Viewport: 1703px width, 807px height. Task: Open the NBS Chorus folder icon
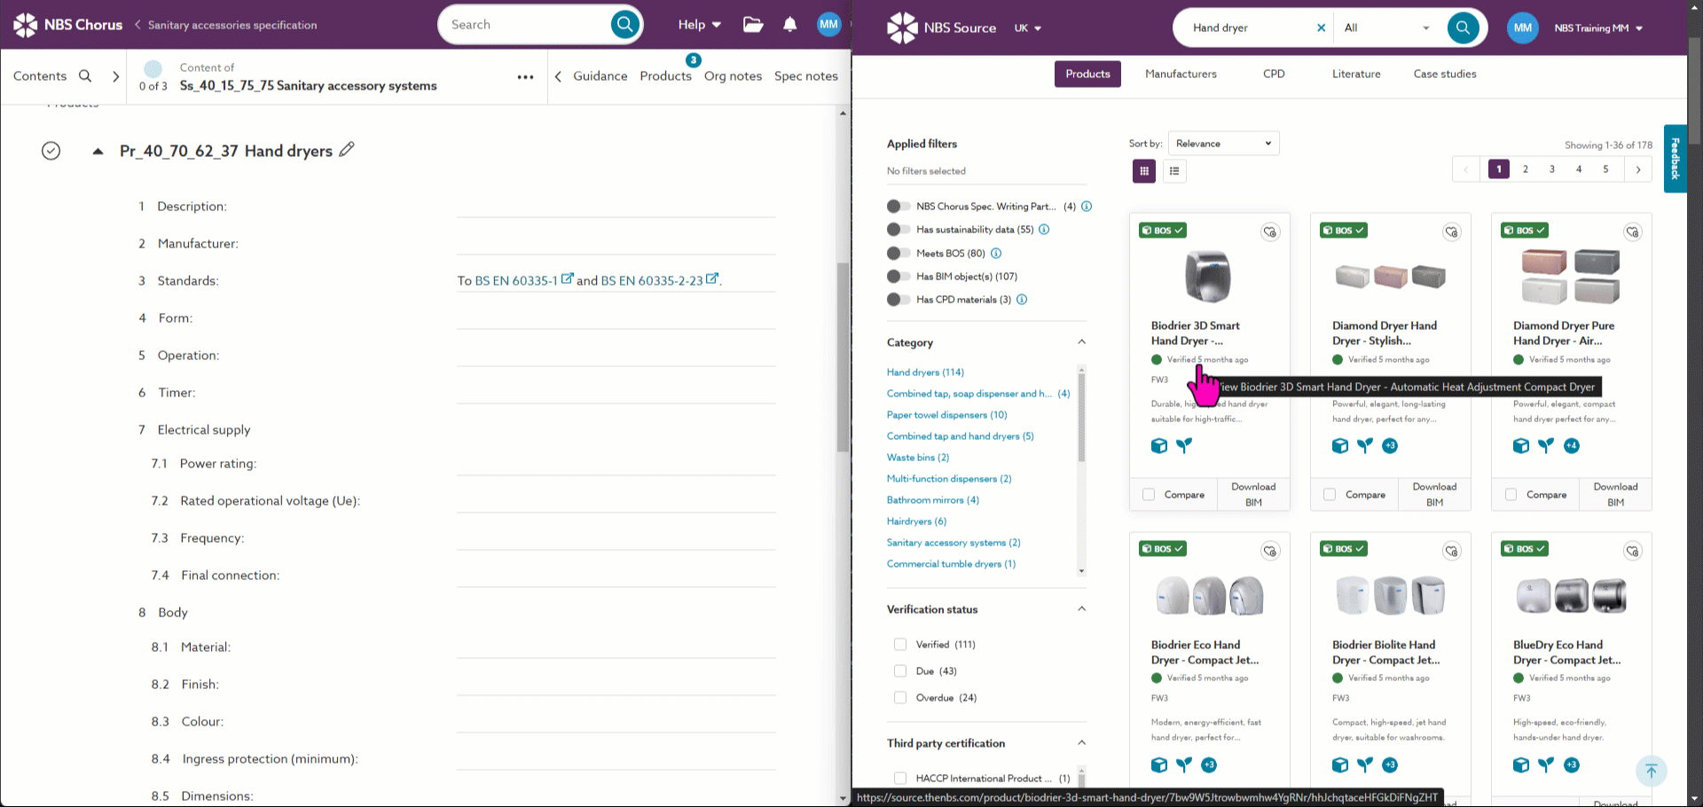(753, 25)
